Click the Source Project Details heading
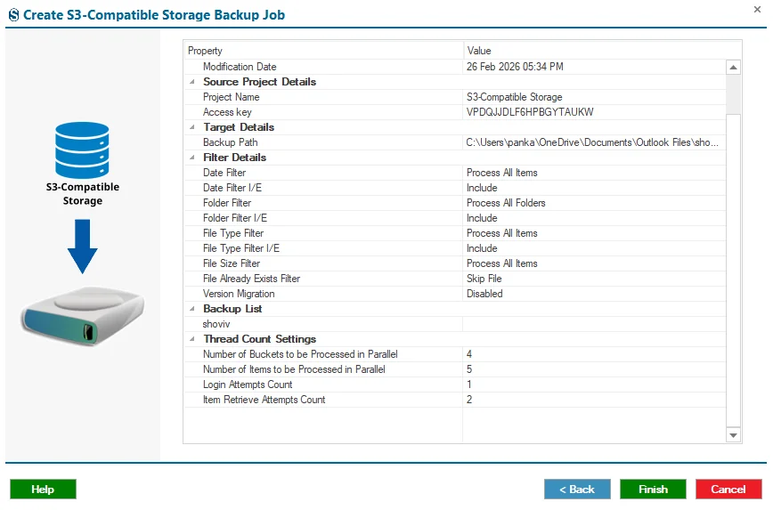Image resolution: width=773 pixels, height=510 pixels. (259, 82)
